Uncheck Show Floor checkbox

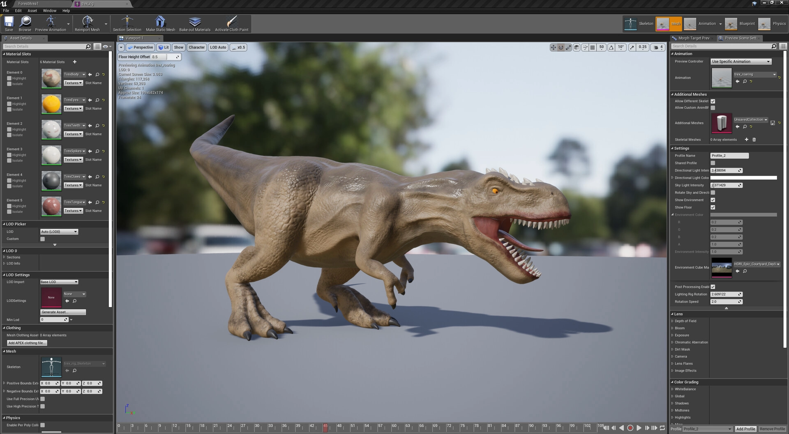[713, 207]
